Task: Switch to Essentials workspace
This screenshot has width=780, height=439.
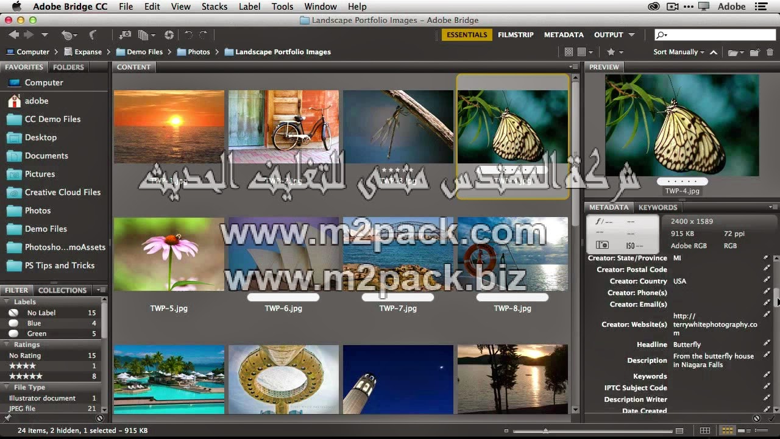Action: pyautogui.click(x=467, y=35)
